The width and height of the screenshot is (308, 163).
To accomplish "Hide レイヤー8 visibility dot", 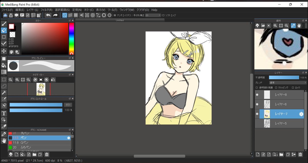I will tap(257, 95).
